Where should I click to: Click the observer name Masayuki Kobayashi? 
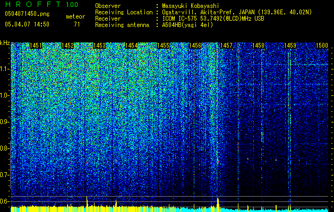click(x=191, y=6)
